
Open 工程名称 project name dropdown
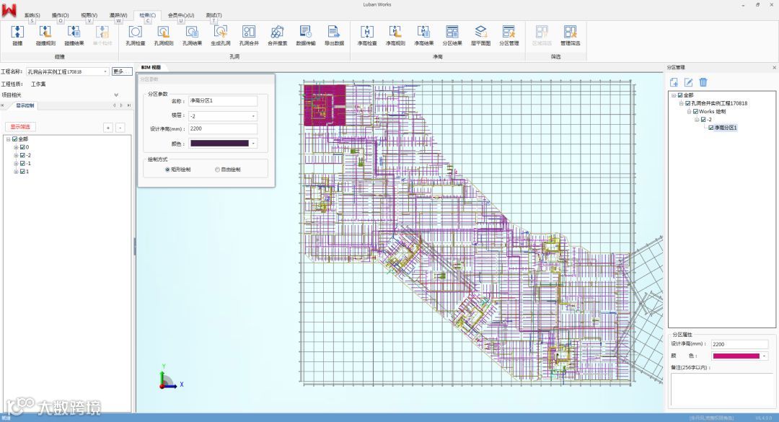point(105,71)
